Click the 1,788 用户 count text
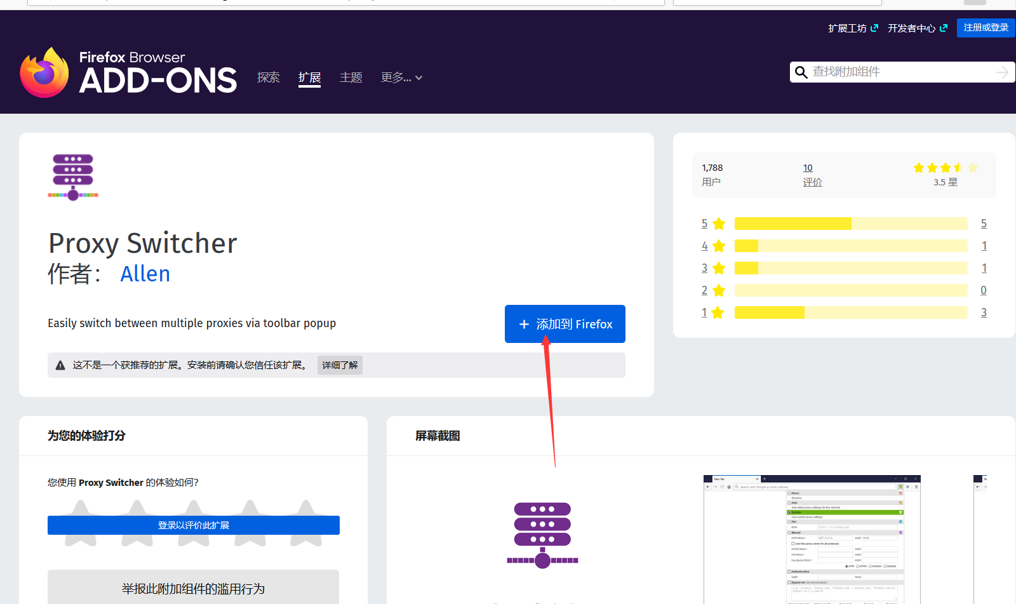Viewport: 1016px width, 604px height. pyautogui.click(x=712, y=175)
